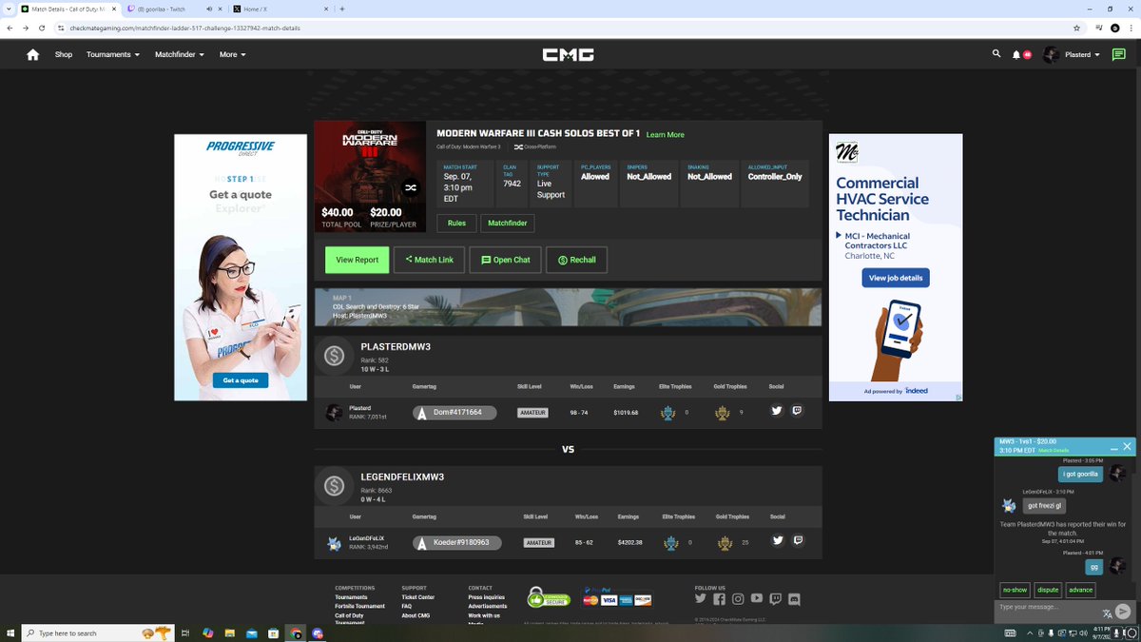Open footer Twitter follow icon
Image resolution: width=1141 pixels, height=642 pixels.
coord(701,599)
